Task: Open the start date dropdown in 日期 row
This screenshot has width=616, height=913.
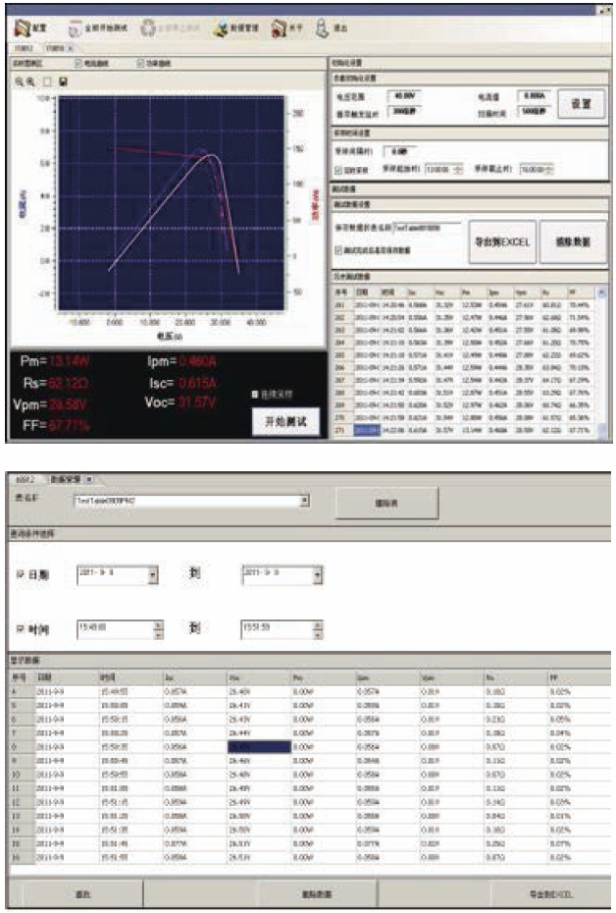Action: 153,574
